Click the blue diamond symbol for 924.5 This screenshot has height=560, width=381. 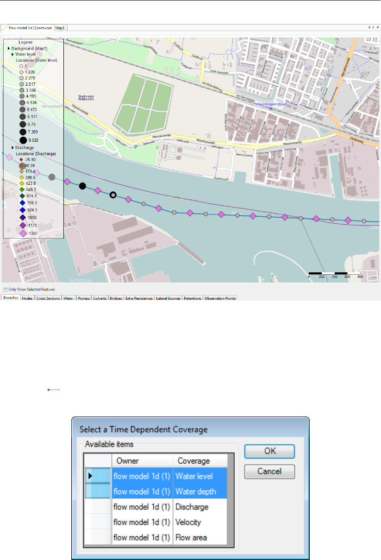click(22, 209)
